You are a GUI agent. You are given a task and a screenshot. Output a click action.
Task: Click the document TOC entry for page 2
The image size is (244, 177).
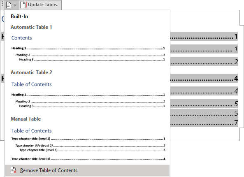pyautogui.click(x=204, y=62)
